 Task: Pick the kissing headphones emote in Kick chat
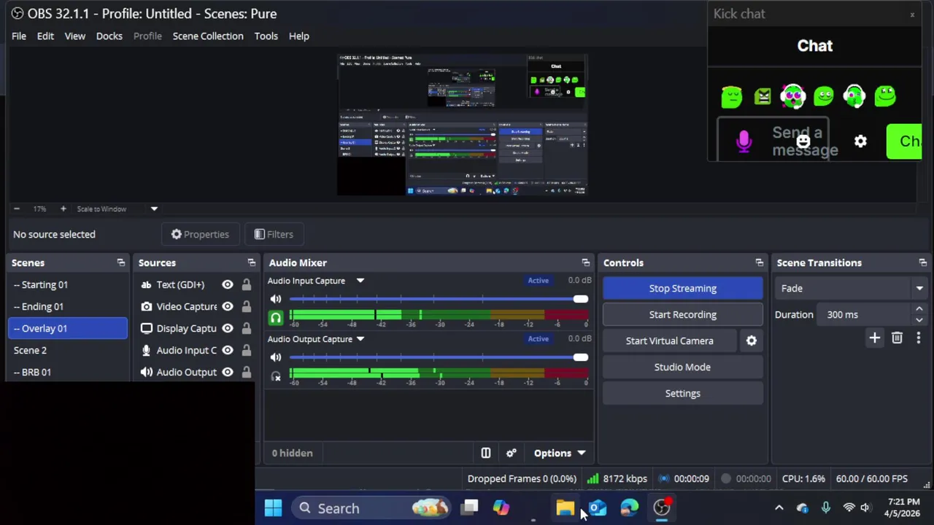click(854, 96)
